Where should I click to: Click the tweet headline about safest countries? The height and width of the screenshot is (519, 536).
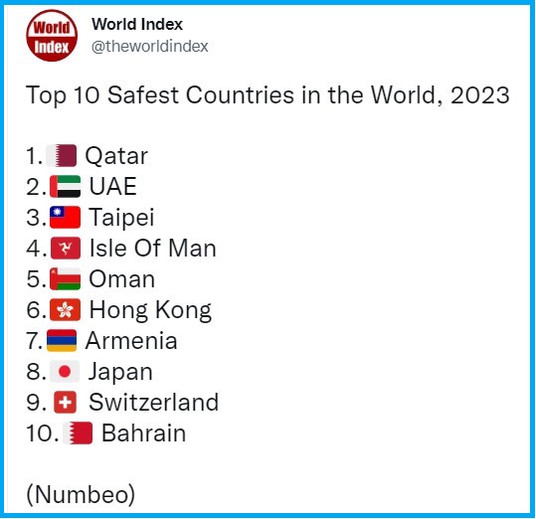click(x=268, y=95)
